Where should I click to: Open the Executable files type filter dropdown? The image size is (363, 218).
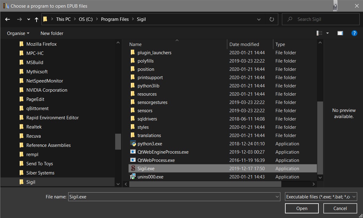tap(321, 197)
